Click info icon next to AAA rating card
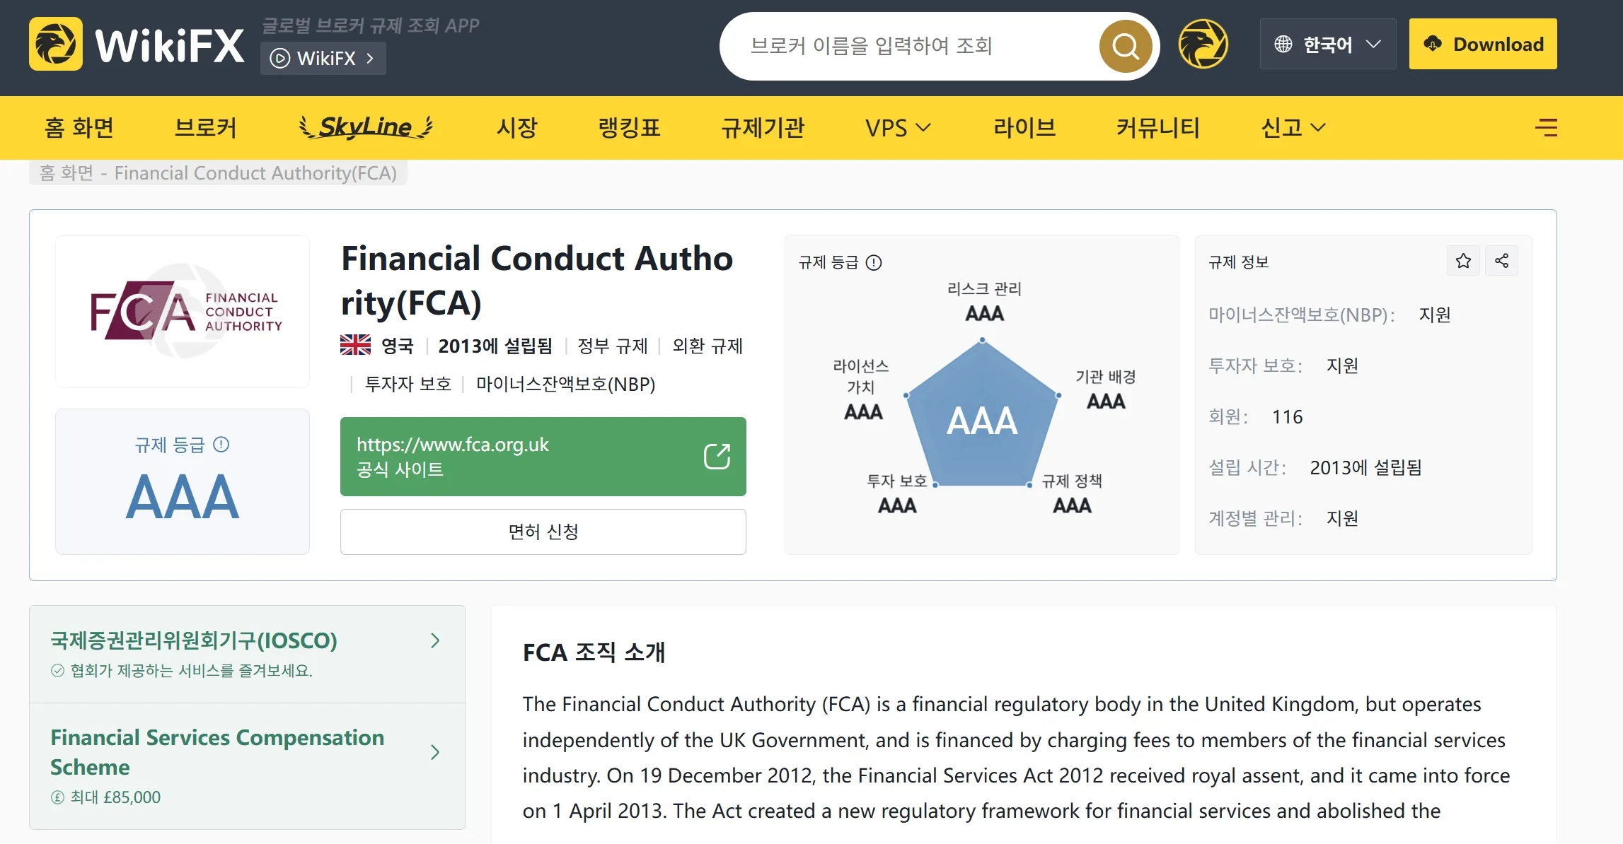The image size is (1623, 844). pos(221,445)
